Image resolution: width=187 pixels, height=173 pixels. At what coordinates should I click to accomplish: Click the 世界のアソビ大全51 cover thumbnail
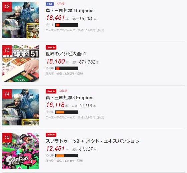tap(20, 64)
